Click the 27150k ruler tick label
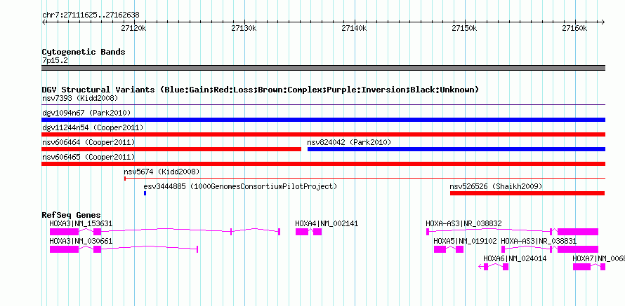Viewport: 625px width, 306px height. 464,29
